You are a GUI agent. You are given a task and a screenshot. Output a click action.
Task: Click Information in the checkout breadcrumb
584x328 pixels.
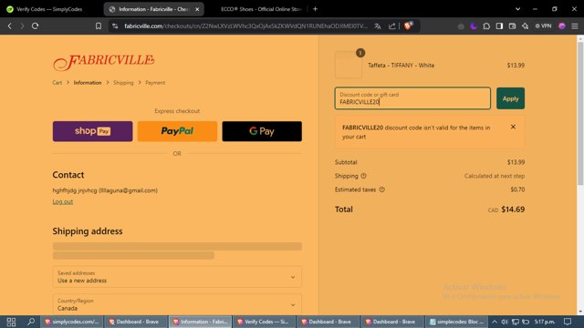click(88, 83)
